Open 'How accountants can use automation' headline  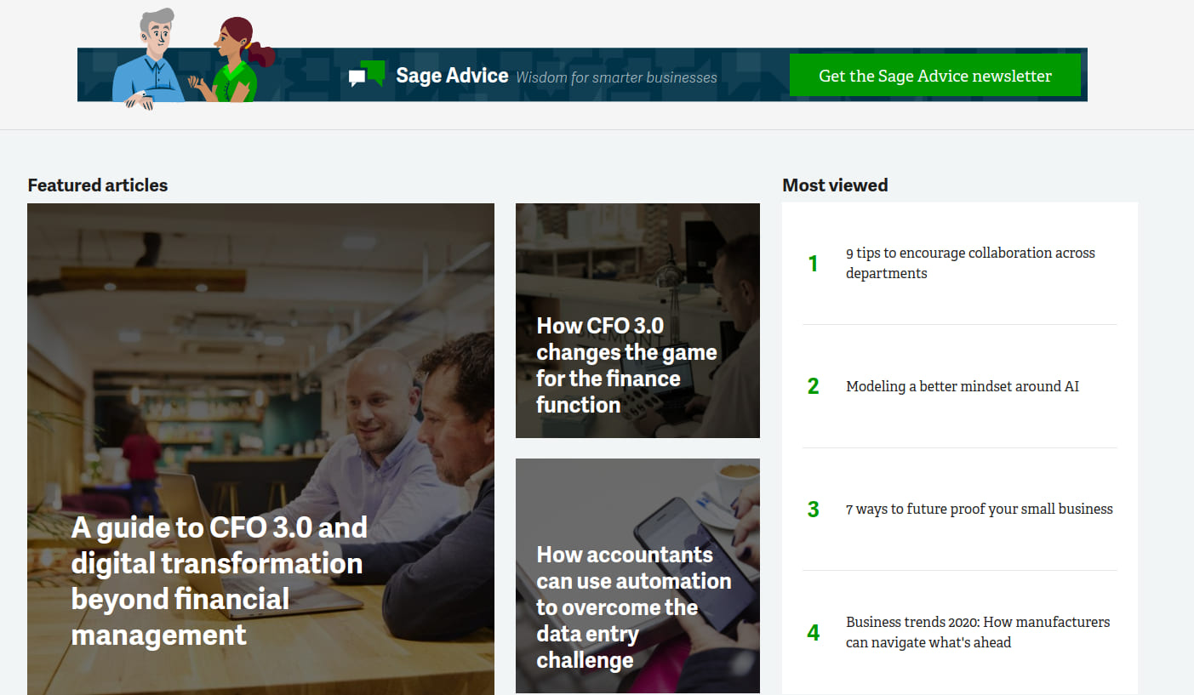point(633,607)
